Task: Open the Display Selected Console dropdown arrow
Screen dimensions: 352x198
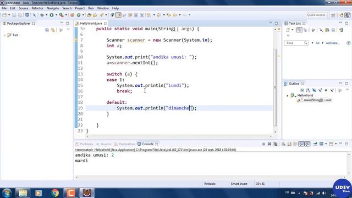Action: (x=326, y=144)
